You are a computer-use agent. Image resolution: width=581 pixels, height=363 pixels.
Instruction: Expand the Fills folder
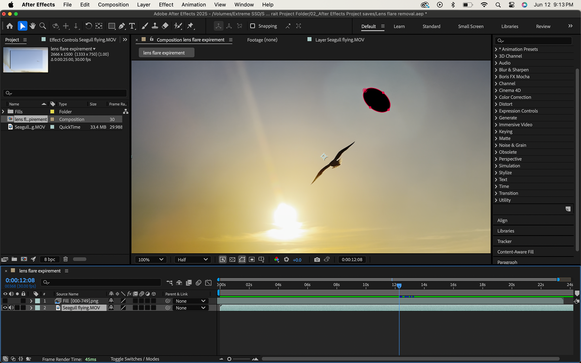click(x=3, y=112)
